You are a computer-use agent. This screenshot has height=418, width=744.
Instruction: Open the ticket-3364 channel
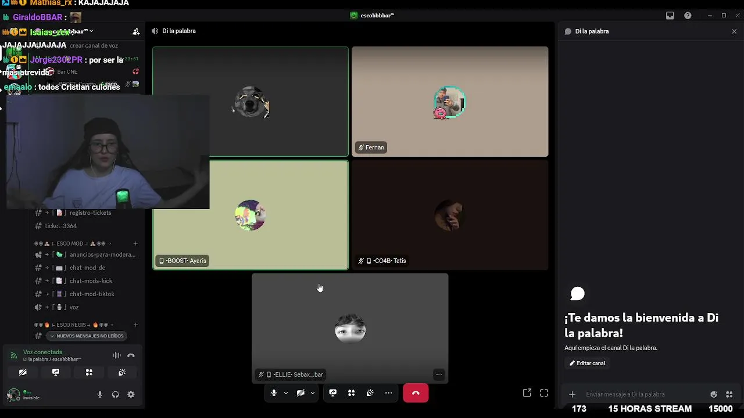pos(87,226)
